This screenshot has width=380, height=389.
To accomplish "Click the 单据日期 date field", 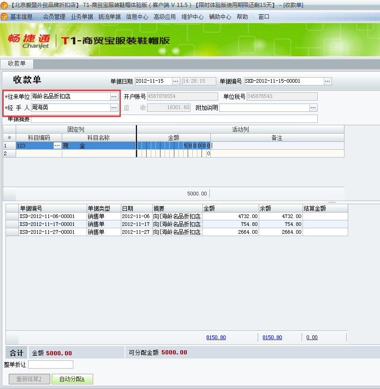I will (154, 81).
